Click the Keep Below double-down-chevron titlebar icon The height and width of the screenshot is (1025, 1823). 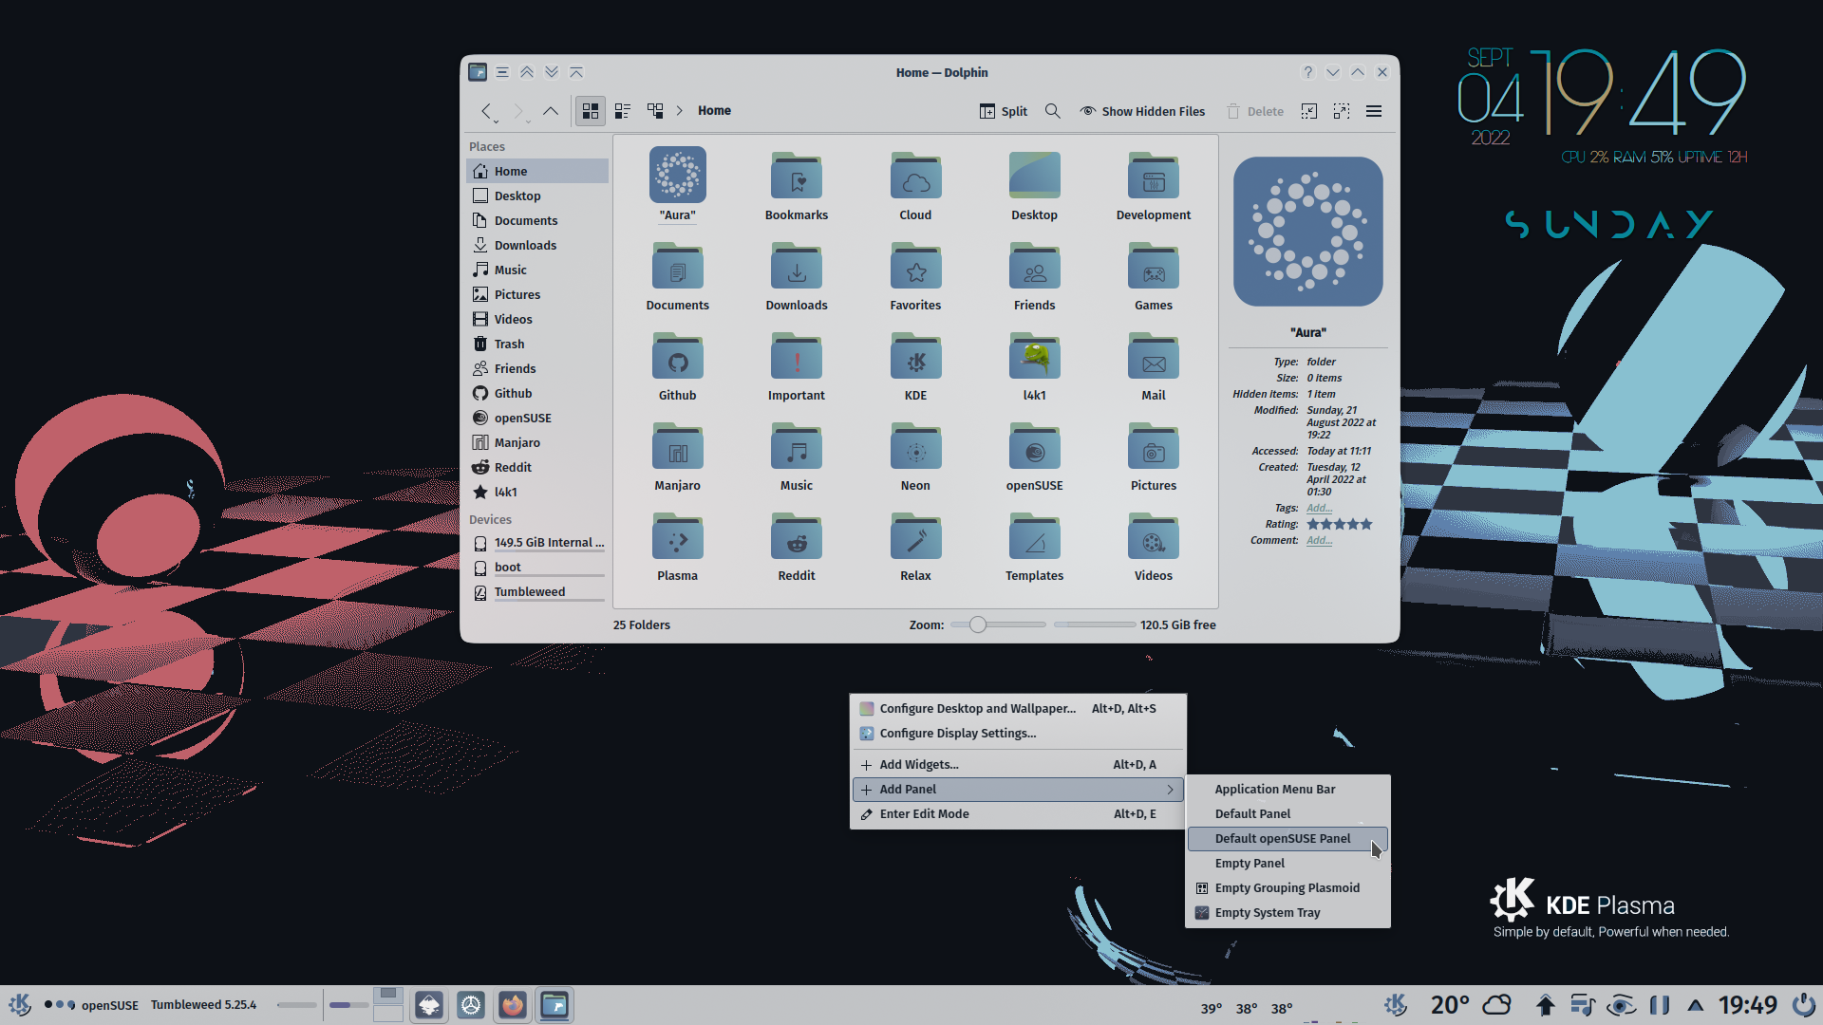coord(552,72)
